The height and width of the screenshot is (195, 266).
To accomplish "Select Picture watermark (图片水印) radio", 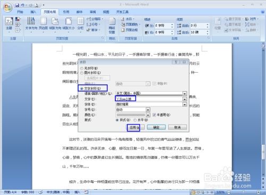I will tap(82, 73).
